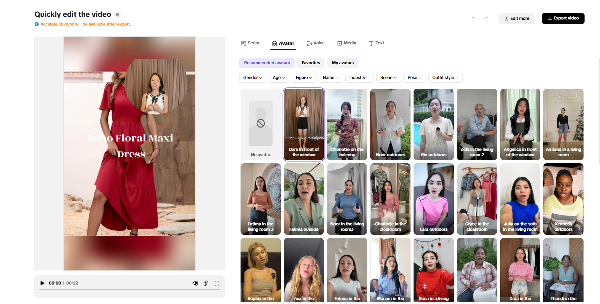Viewport: 600px width, 304px height.
Task: Mute the video volume
Action: (195, 283)
